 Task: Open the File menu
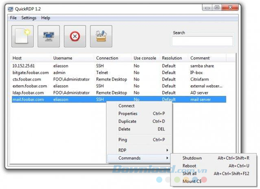point(13,18)
